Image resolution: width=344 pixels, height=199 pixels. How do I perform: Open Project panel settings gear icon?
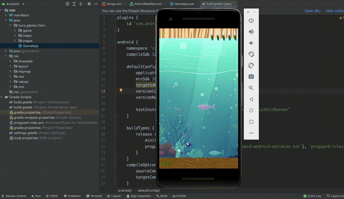pos(89,4)
